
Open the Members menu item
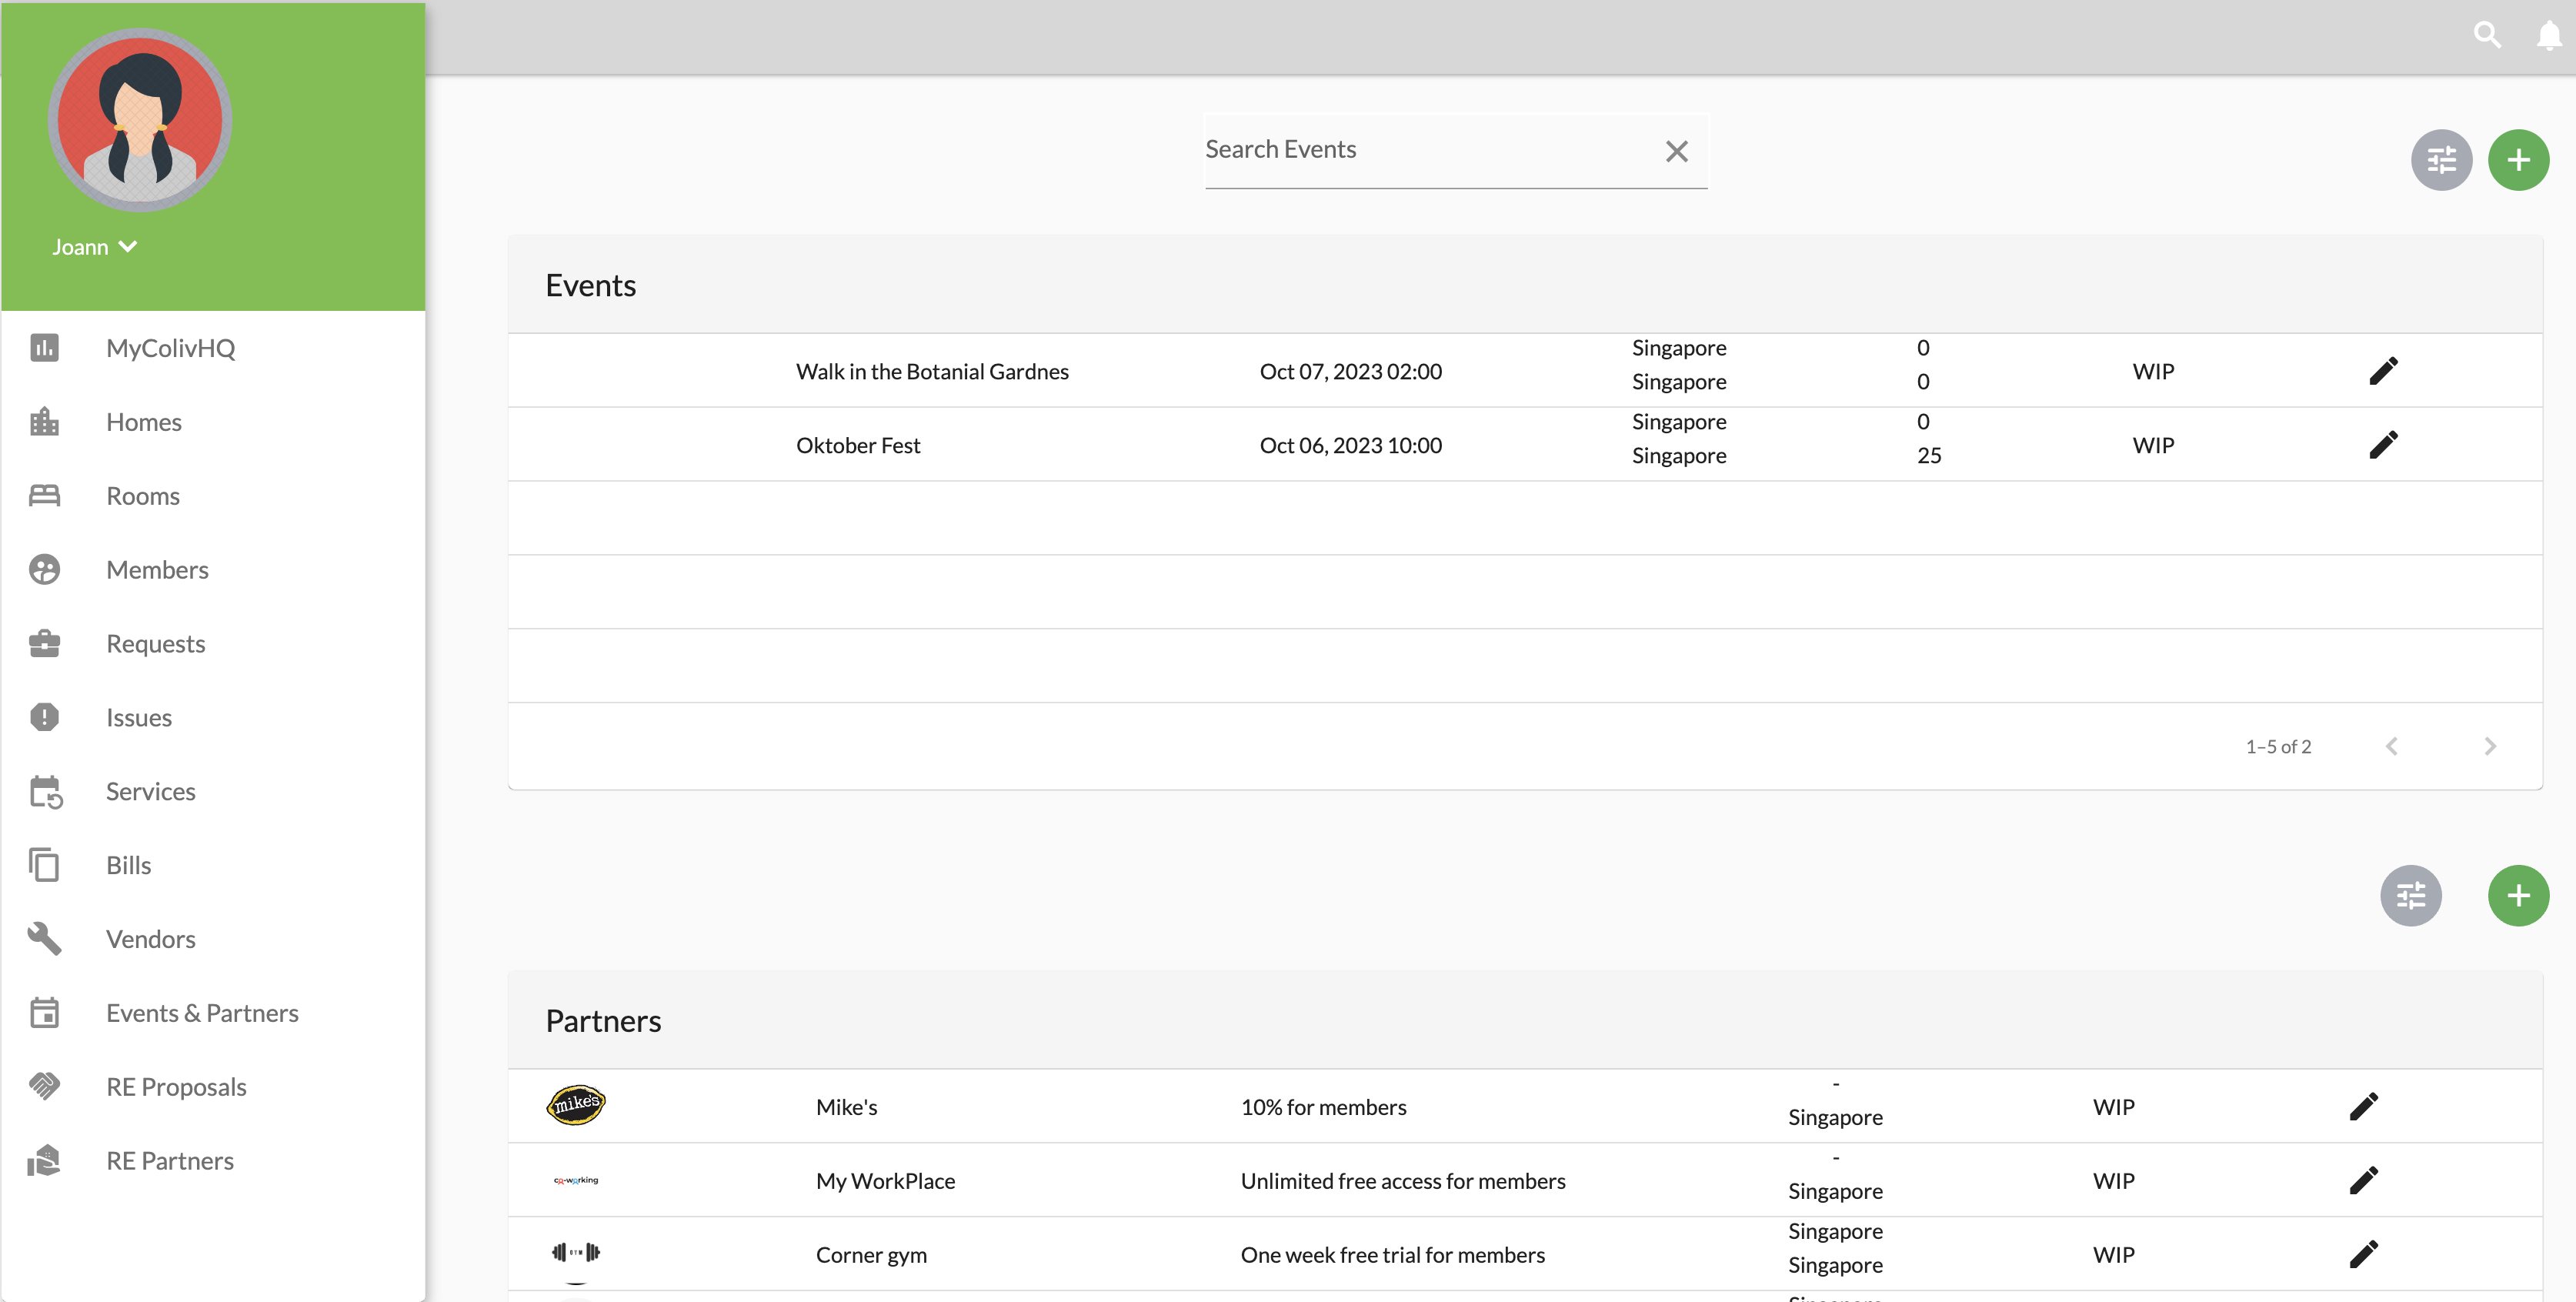(x=157, y=570)
